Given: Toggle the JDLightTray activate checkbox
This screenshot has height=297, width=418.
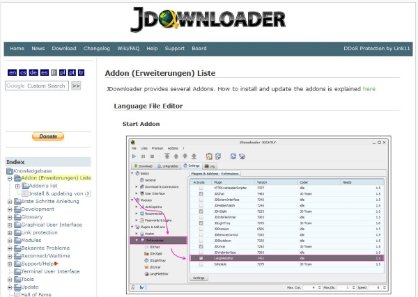Looking at the screenshot, I should coord(201,223).
